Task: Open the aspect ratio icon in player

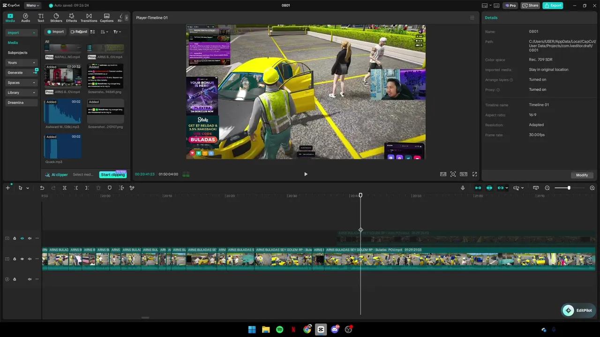Action: (x=464, y=174)
